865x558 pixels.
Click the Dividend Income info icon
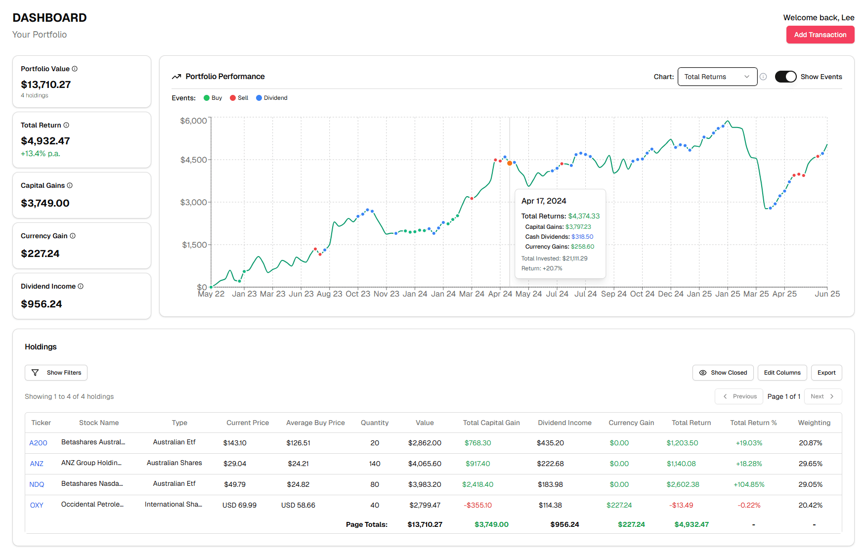click(81, 286)
